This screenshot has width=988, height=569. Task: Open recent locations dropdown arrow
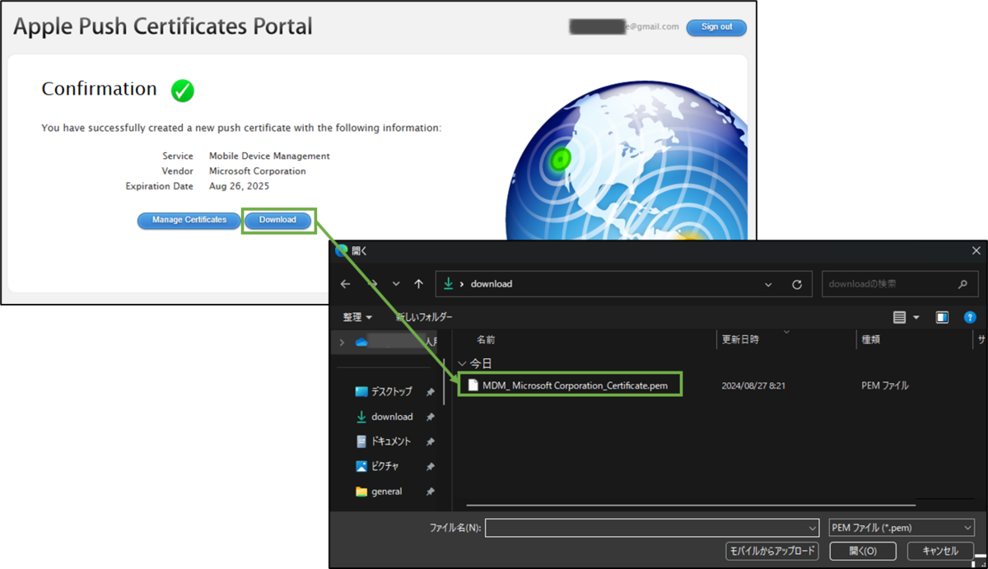(x=396, y=284)
